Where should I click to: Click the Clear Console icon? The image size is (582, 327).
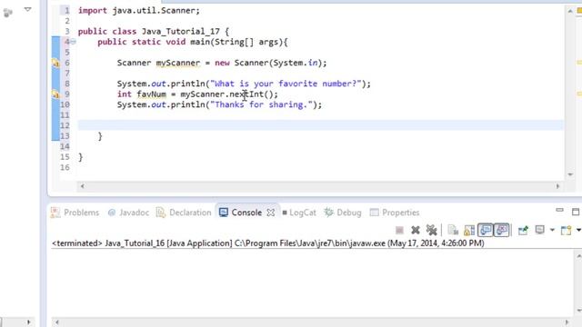pos(453,230)
